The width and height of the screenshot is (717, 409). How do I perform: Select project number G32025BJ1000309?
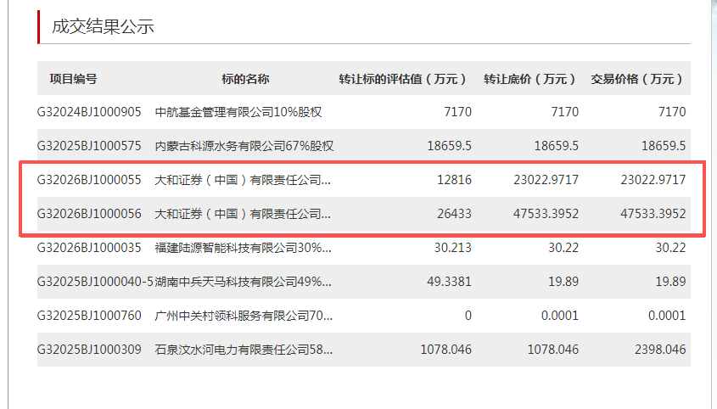[89, 349]
